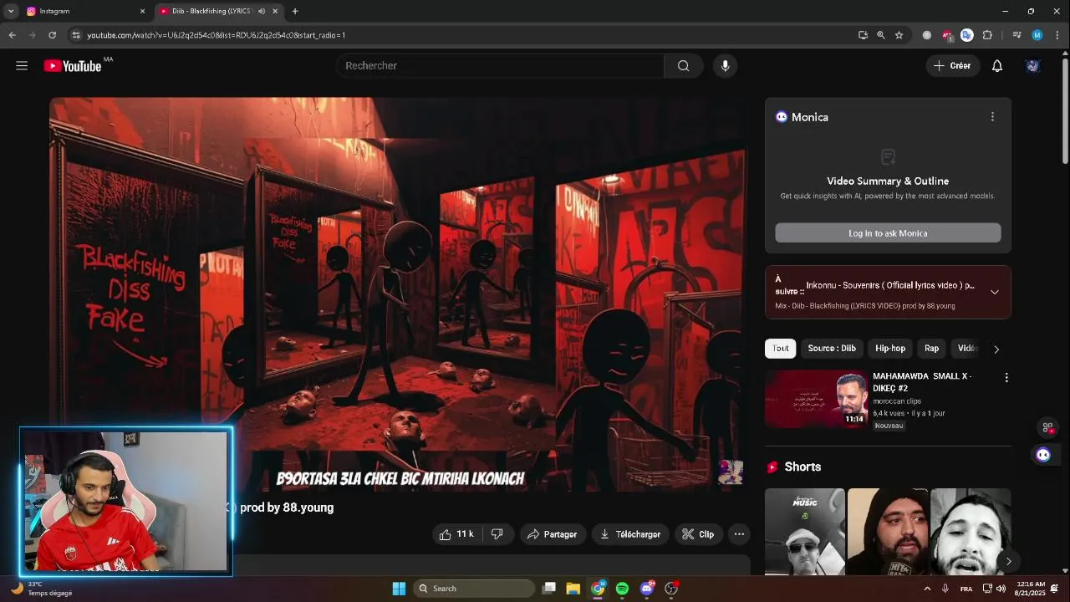This screenshot has height=602, width=1070.
Task: Mute the Diib Blackfishing tab audio
Action: click(x=262, y=11)
